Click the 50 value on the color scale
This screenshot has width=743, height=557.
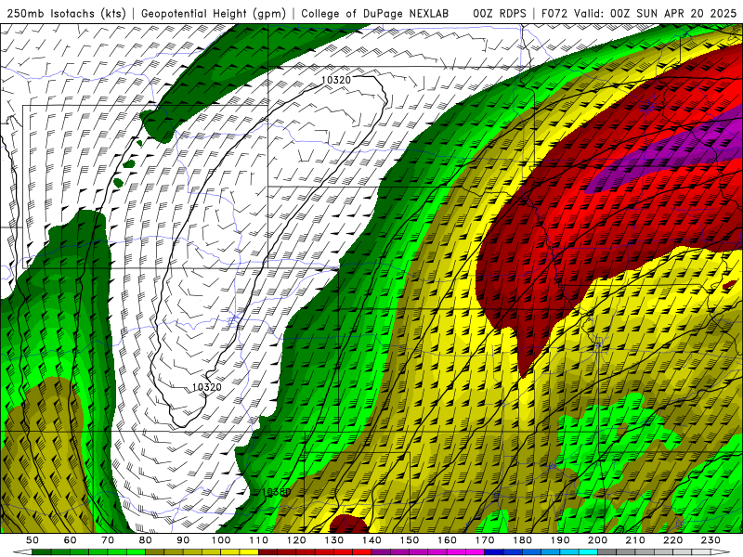coord(33,540)
